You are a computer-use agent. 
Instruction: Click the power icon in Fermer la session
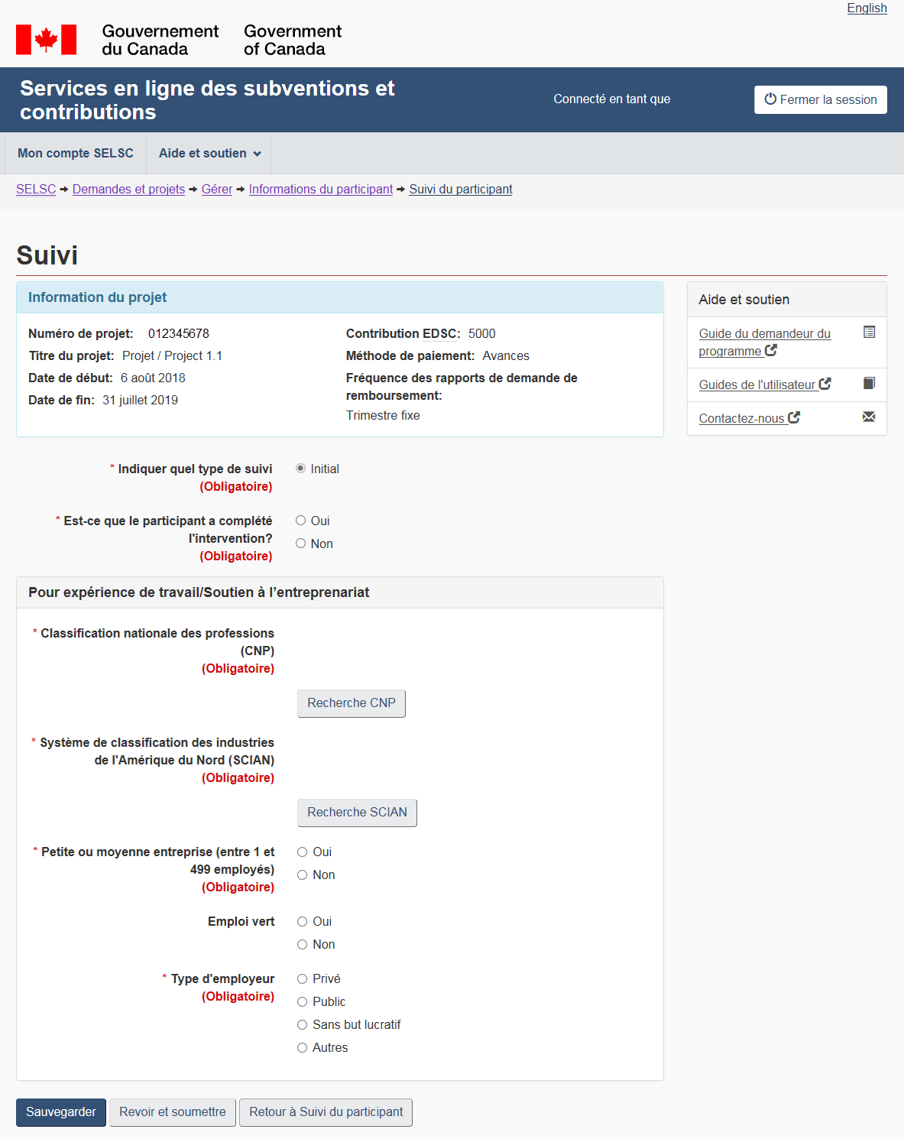[x=770, y=99]
